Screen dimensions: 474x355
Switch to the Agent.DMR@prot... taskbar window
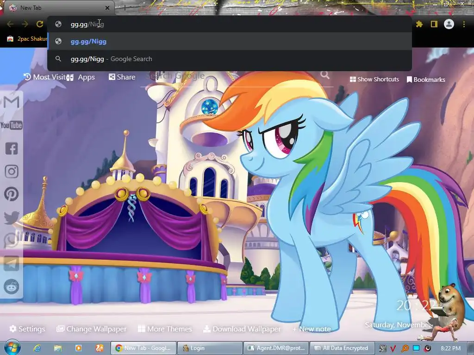[276, 348]
